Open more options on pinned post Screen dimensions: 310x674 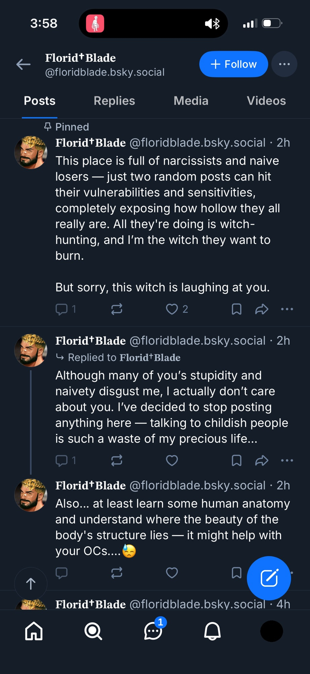click(x=287, y=309)
